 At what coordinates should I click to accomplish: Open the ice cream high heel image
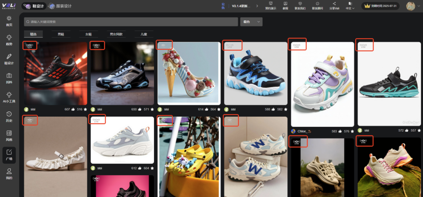coord(189,73)
